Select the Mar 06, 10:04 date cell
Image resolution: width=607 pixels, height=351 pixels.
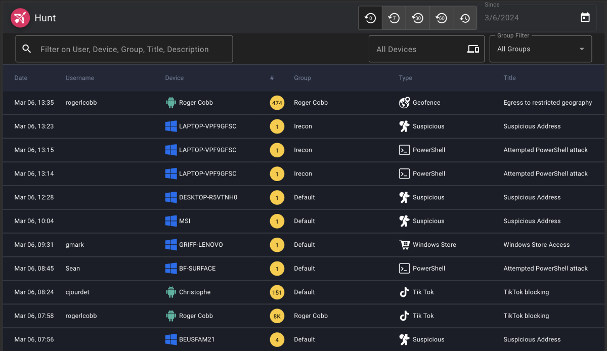point(34,221)
